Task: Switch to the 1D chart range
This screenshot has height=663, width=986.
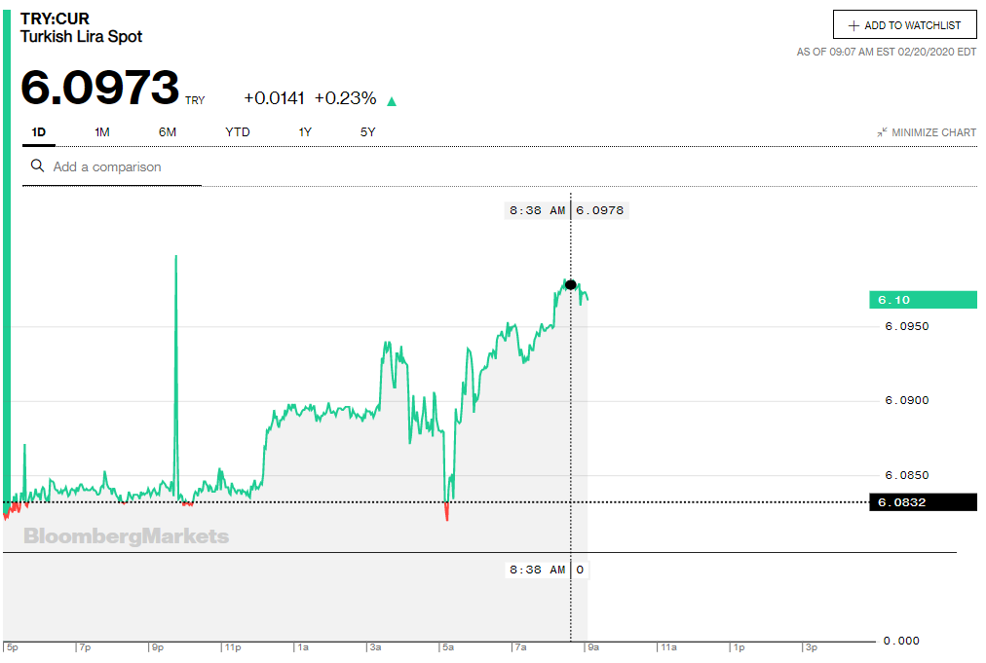Action: 39,131
